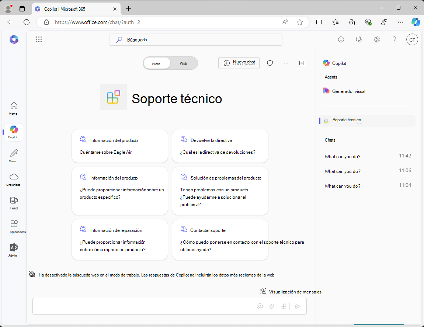Screen dimensions: 424x327
Task: Click the Búsqueda search box
Action: pyautogui.click(x=196, y=39)
